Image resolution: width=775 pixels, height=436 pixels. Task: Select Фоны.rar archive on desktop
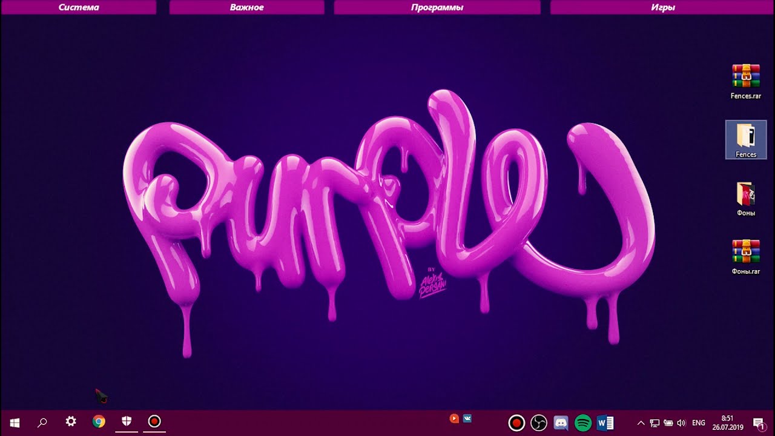[x=746, y=257]
